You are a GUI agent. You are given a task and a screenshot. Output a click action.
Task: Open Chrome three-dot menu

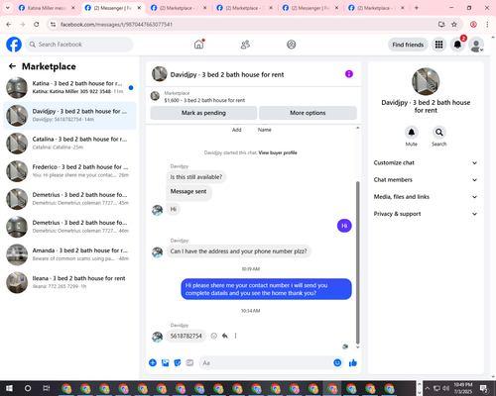point(487,24)
